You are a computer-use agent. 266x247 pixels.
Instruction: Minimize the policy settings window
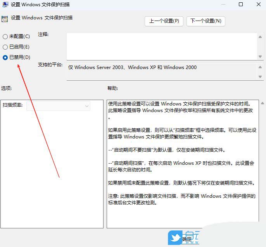[x=223, y=4]
